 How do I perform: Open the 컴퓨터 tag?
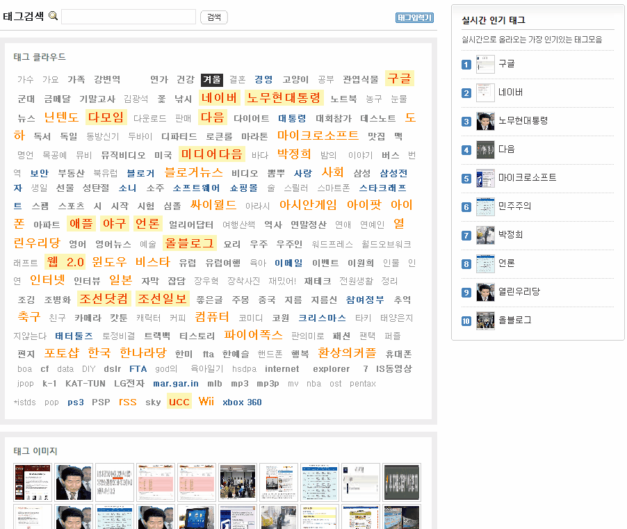click(x=211, y=317)
